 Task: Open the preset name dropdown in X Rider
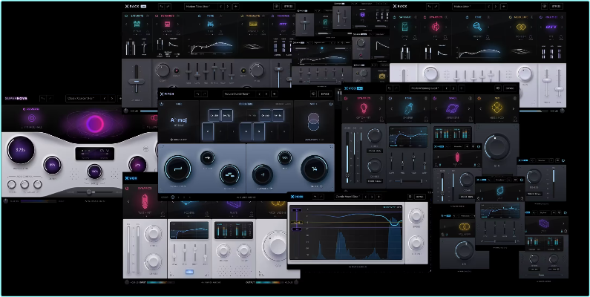349,197
